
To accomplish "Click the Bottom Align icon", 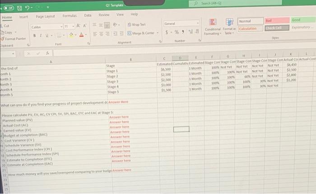I will (107, 25).
